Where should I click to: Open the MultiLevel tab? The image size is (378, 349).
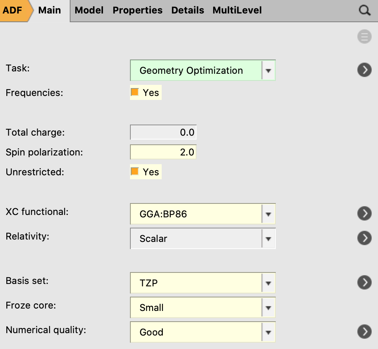[x=237, y=10]
